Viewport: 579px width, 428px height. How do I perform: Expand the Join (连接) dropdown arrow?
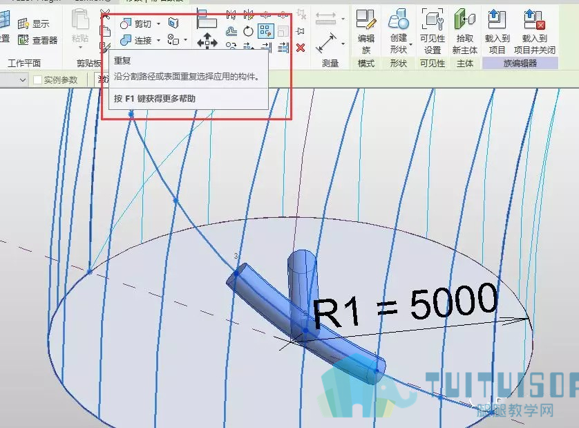159,40
